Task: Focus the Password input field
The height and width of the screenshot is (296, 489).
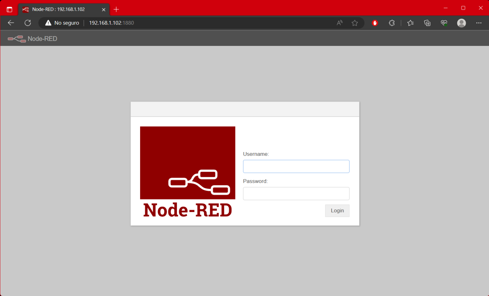Action: click(x=296, y=193)
